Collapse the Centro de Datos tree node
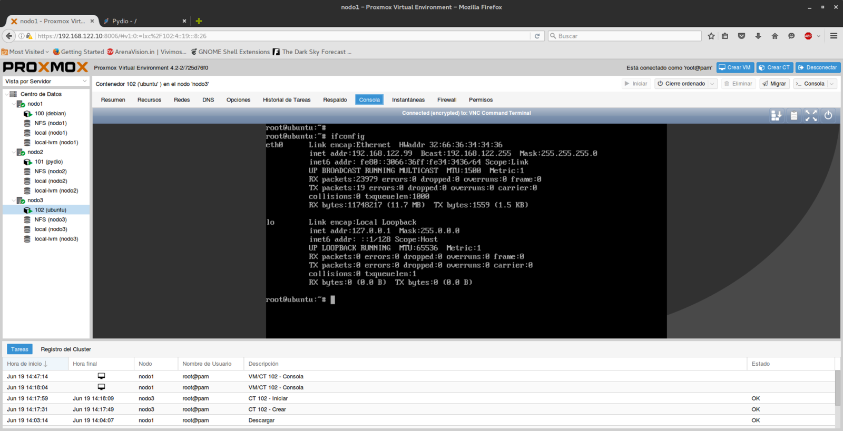Screen dimensions: 843x431 click(7, 94)
